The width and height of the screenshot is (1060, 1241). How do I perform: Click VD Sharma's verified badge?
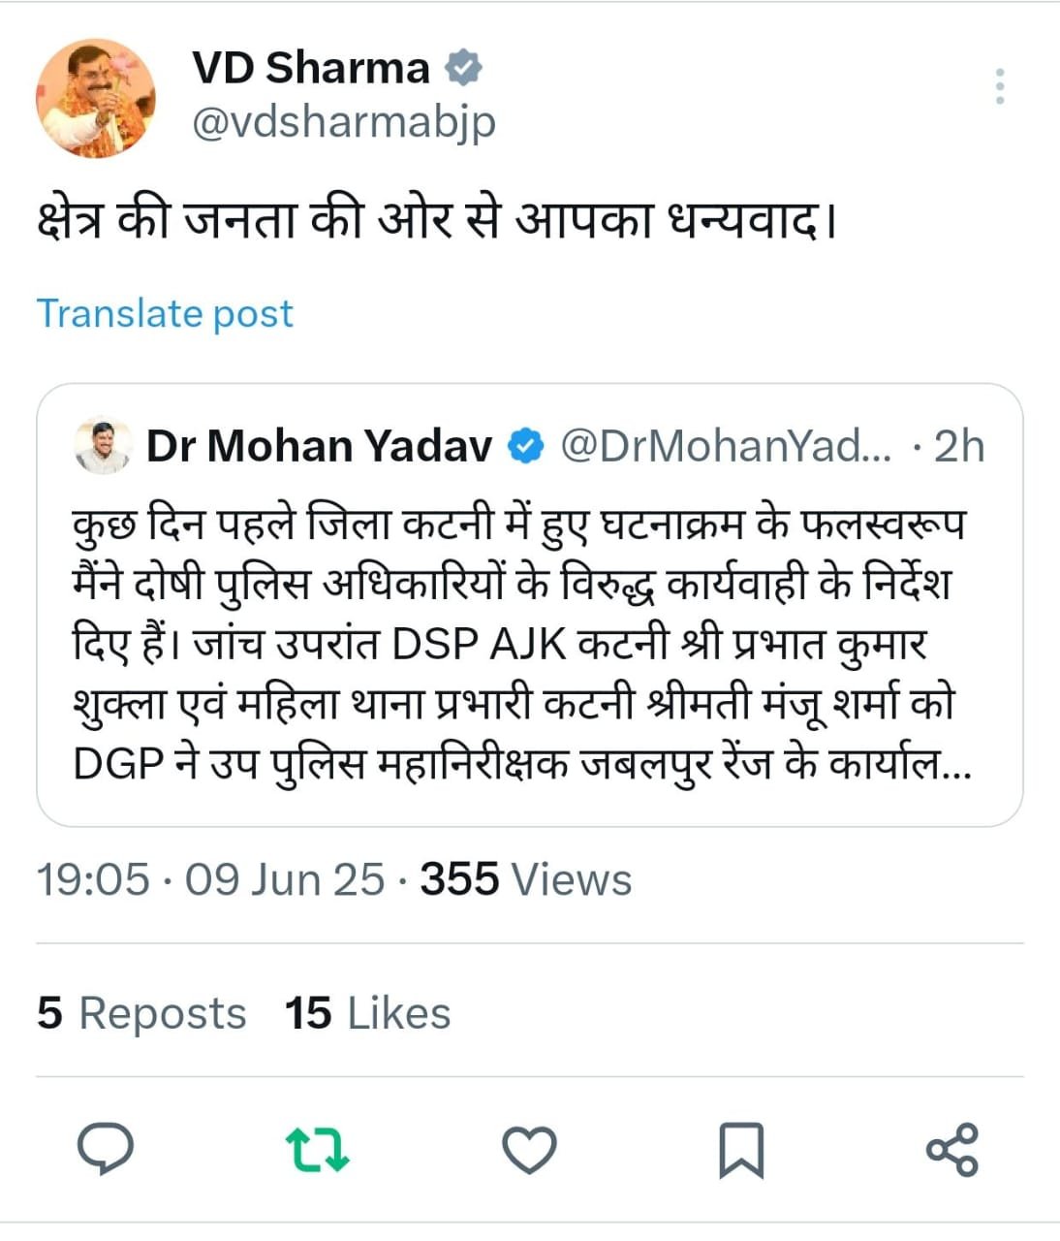click(x=463, y=68)
